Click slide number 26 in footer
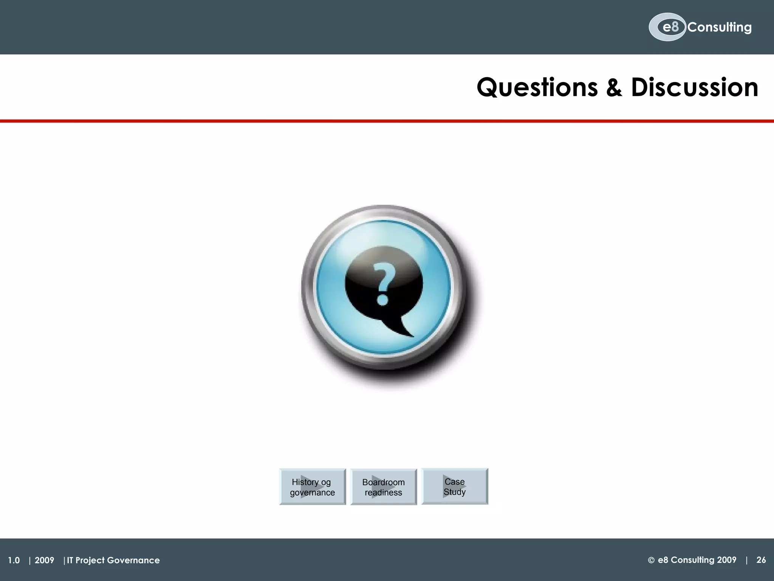The image size is (774, 581). pos(761,560)
